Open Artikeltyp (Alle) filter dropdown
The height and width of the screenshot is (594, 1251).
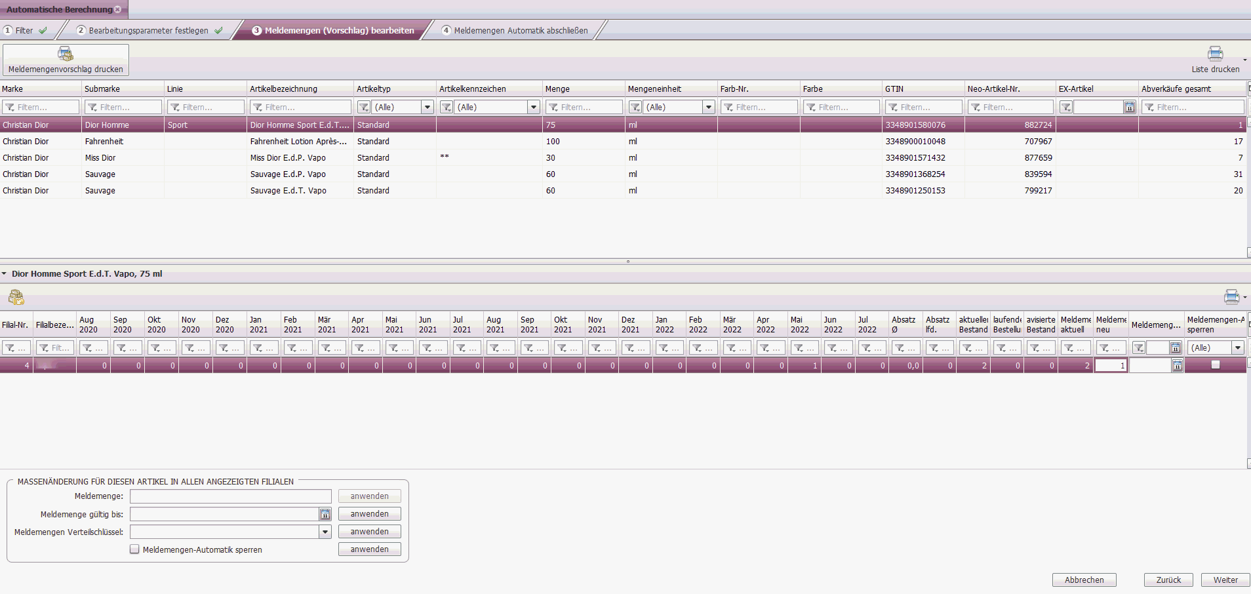(427, 107)
